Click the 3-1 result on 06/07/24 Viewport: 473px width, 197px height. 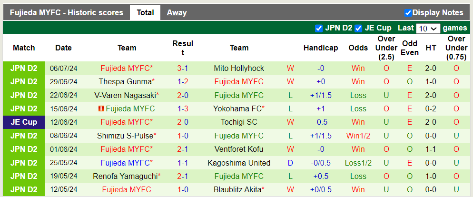tap(183, 68)
